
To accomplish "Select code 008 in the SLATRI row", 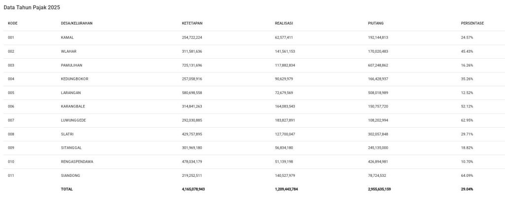I will coord(11,134).
